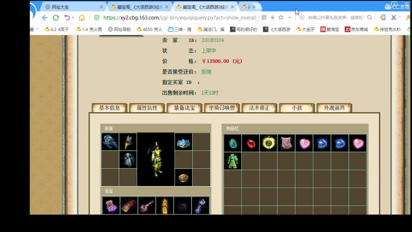Inspect pink heart beside the cloth banner
412x232 pixels.
click(x=304, y=143)
